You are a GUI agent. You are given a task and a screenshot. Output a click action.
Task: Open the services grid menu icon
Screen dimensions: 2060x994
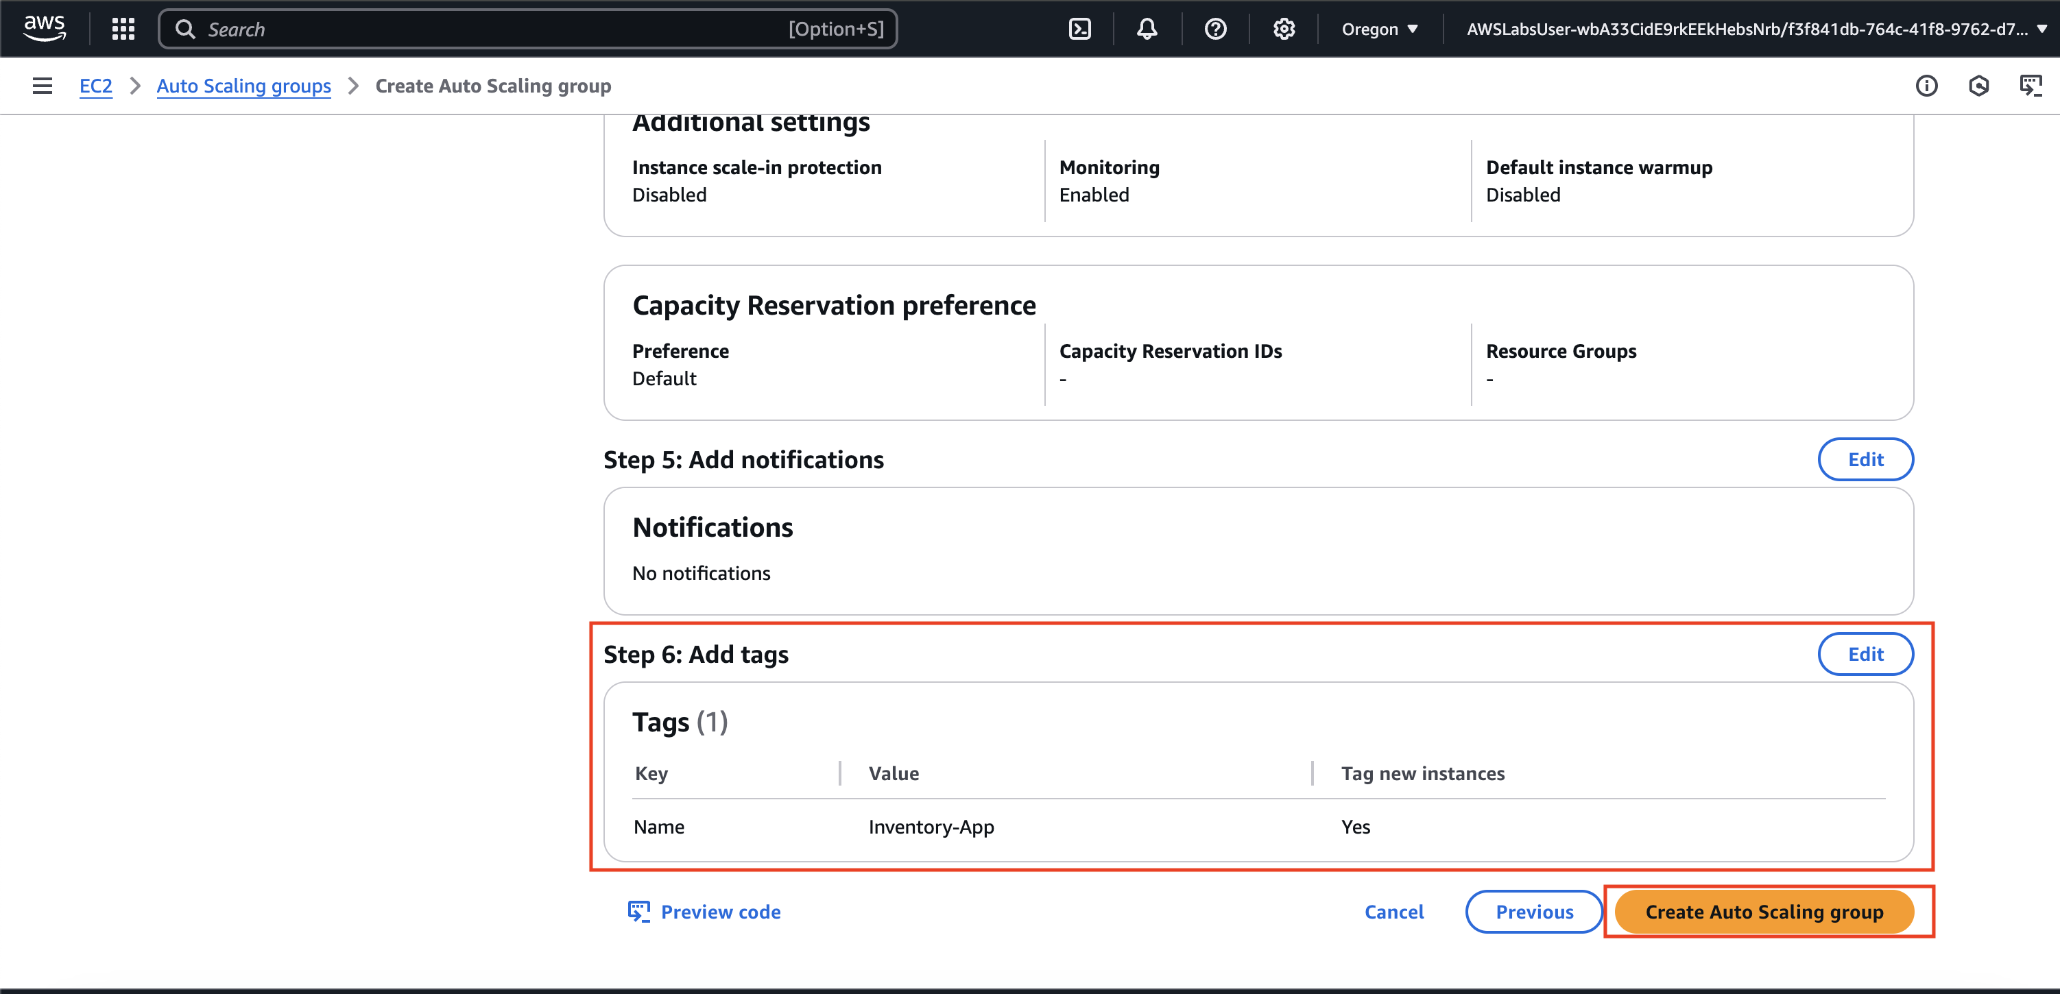[x=123, y=29]
